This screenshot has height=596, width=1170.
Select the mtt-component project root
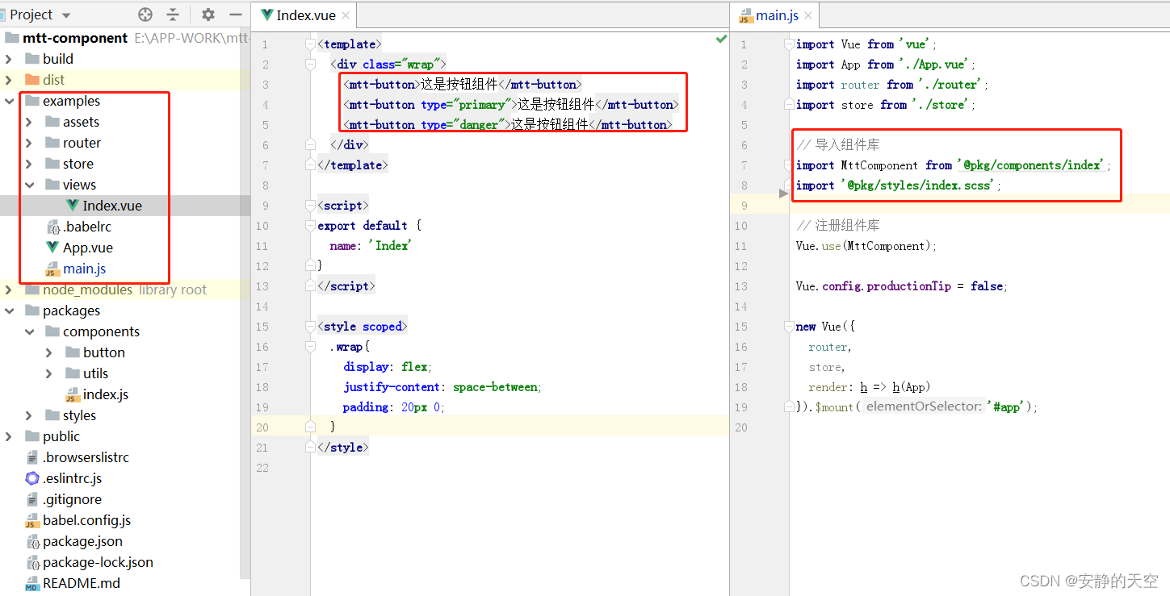[75, 38]
